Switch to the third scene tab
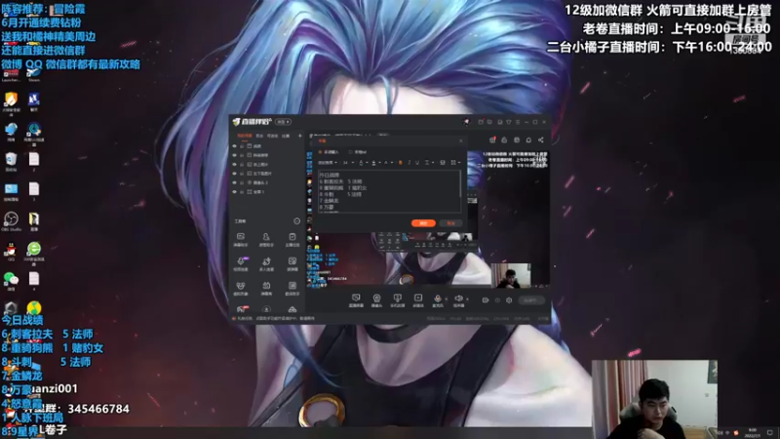The image size is (780, 439). (x=272, y=136)
